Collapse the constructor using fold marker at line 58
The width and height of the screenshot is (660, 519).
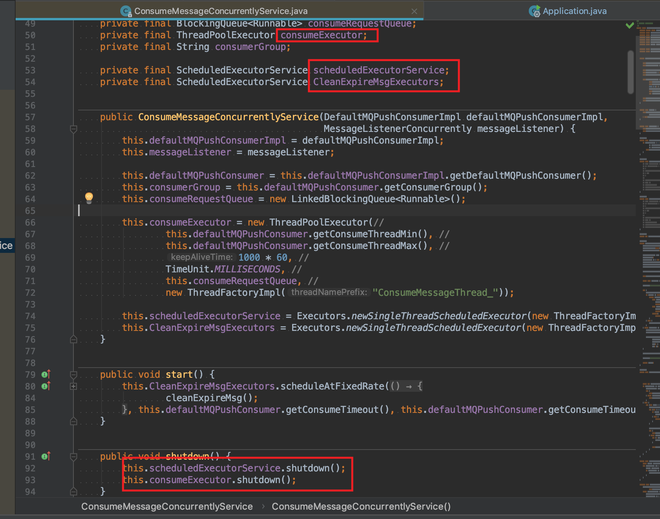click(x=73, y=129)
